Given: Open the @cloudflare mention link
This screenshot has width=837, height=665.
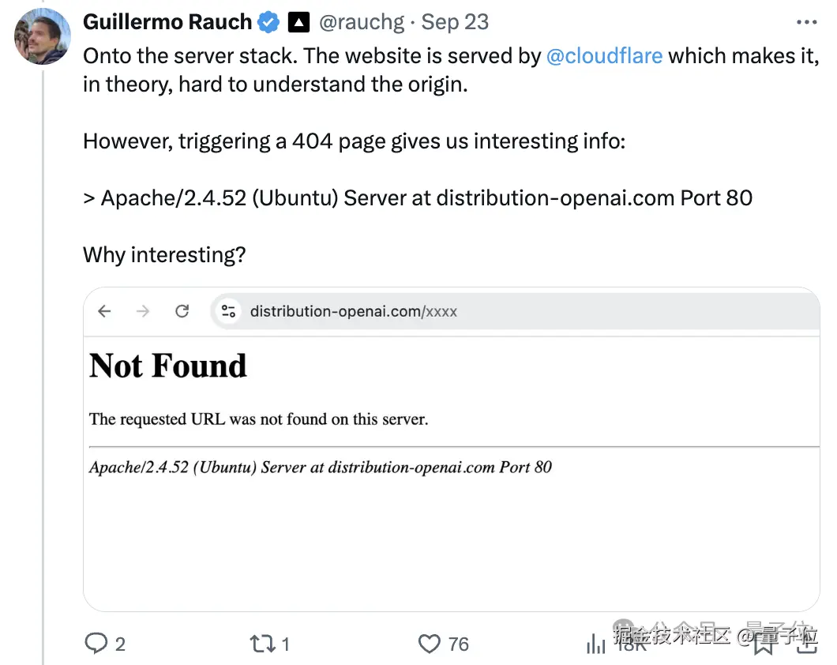Looking at the screenshot, I should click(x=604, y=56).
